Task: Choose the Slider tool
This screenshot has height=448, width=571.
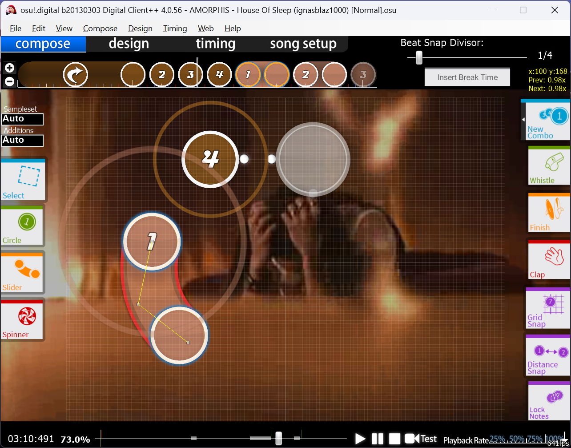Action: 23,272
